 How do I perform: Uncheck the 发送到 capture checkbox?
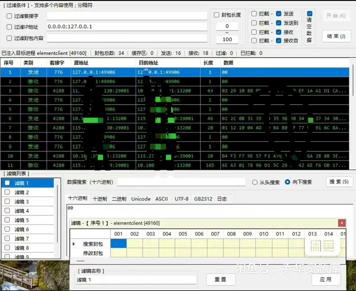(x=279, y=23)
